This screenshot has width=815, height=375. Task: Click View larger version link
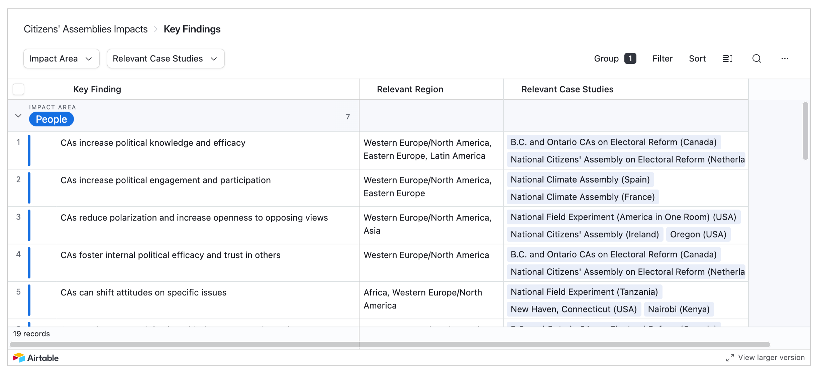[x=771, y=358]
